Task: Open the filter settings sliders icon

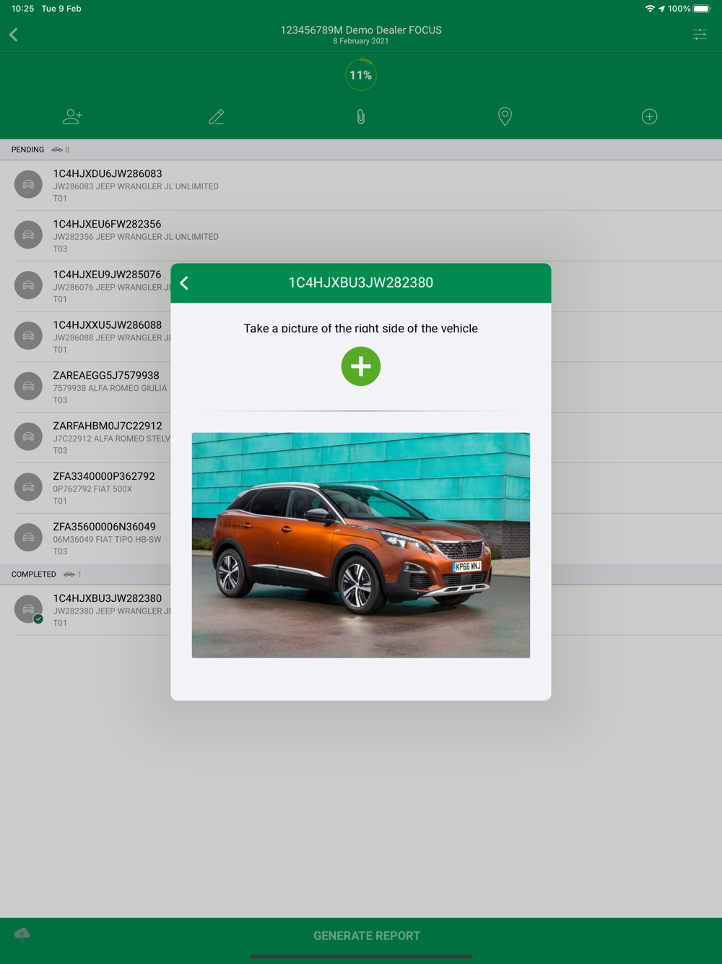Action: 700,35
